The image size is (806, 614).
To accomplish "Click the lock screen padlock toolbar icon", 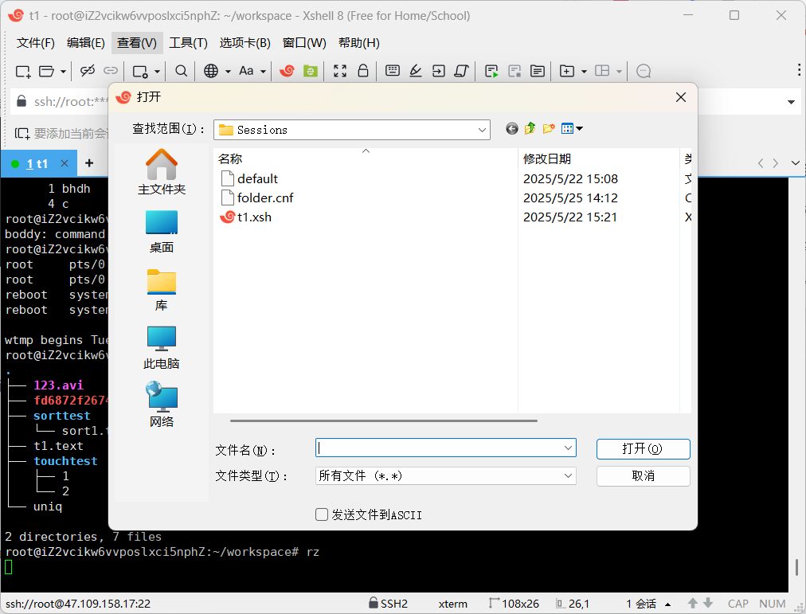I will coord(363,71).
